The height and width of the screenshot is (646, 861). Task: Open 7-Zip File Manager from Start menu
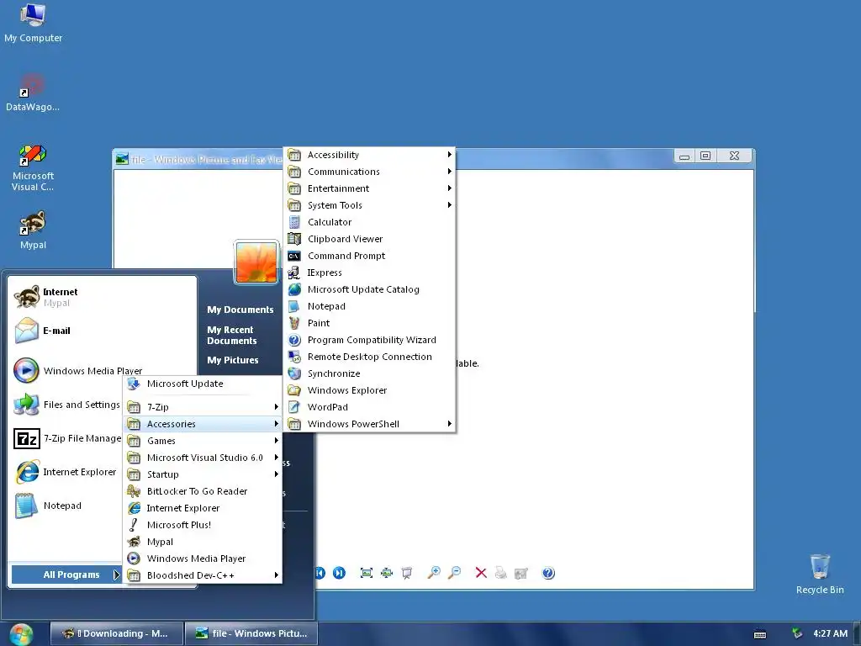pyautogui.click(x=67, y=438)
